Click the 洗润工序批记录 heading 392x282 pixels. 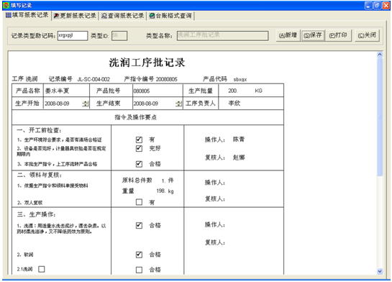[x=147, y=63]
